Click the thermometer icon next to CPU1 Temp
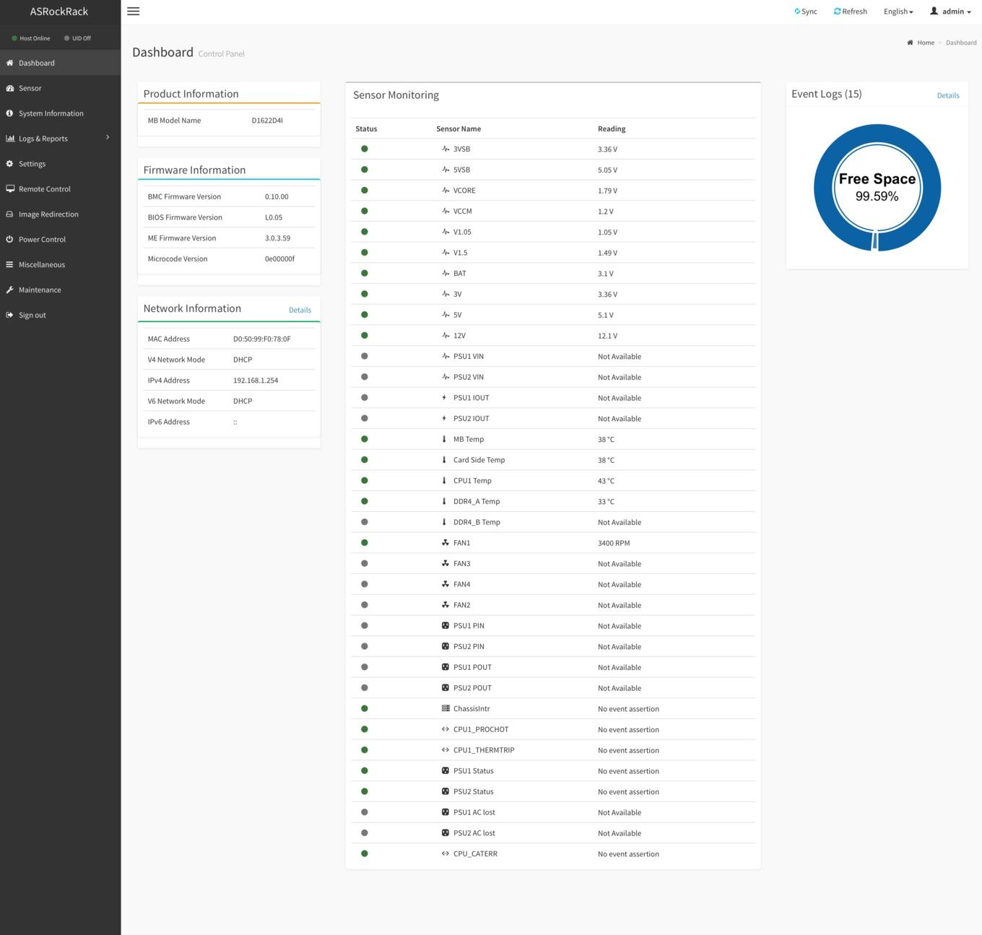Screen dimensions: 982x935 coord(444,481)
